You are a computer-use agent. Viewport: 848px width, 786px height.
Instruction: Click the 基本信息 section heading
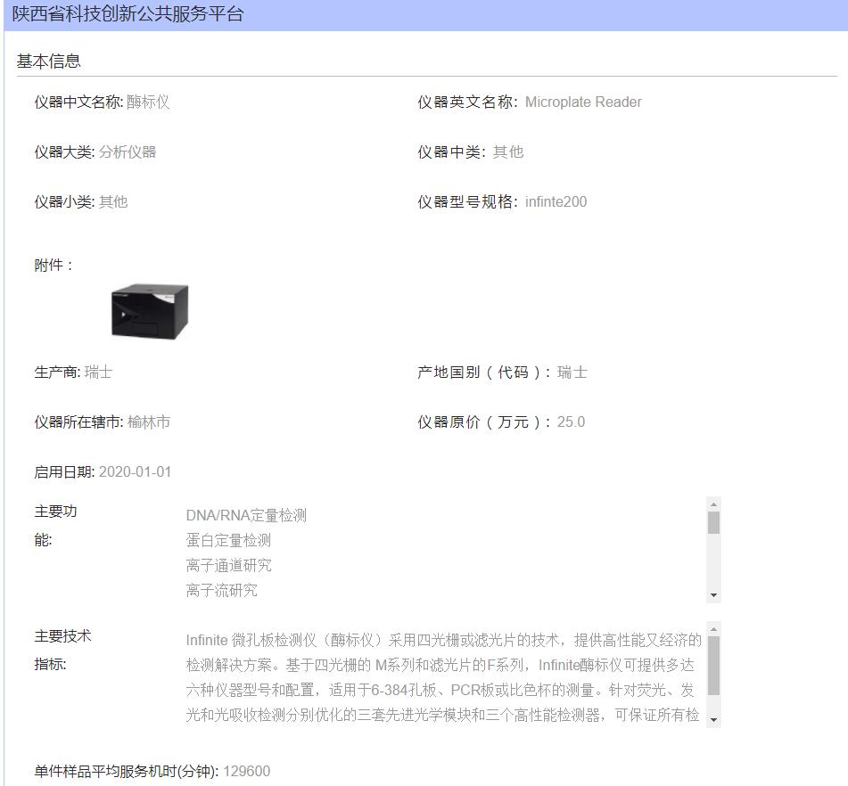click(48, 61)
